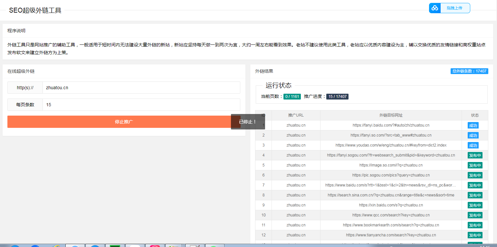Screen dimensions: 497x247
Task: Open the qcc.com search link in row 10
Action: point(391,215)
